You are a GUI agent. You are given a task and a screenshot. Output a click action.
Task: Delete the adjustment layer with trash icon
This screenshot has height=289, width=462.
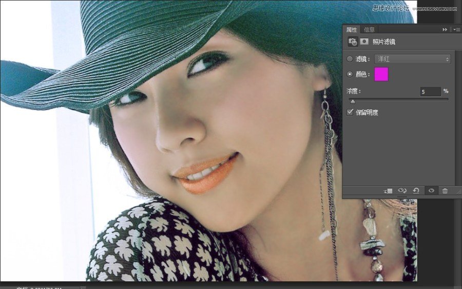click(x=445, y=191)
